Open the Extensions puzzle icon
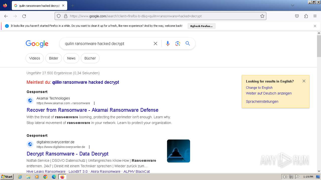The image size is (321, 180). coord(306,16)
